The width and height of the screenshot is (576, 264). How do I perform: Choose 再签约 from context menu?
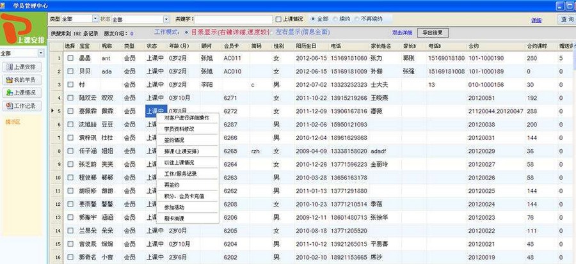pyautogui.click(x=188, y=185)
